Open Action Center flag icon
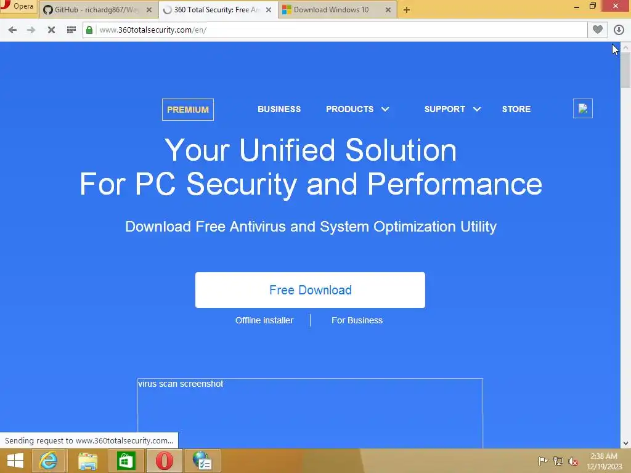 (543, 461)
